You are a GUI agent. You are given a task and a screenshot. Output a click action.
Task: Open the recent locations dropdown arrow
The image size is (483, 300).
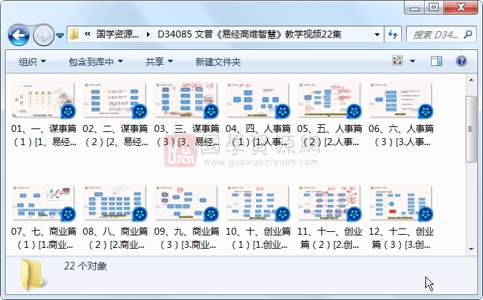(60, 35)
